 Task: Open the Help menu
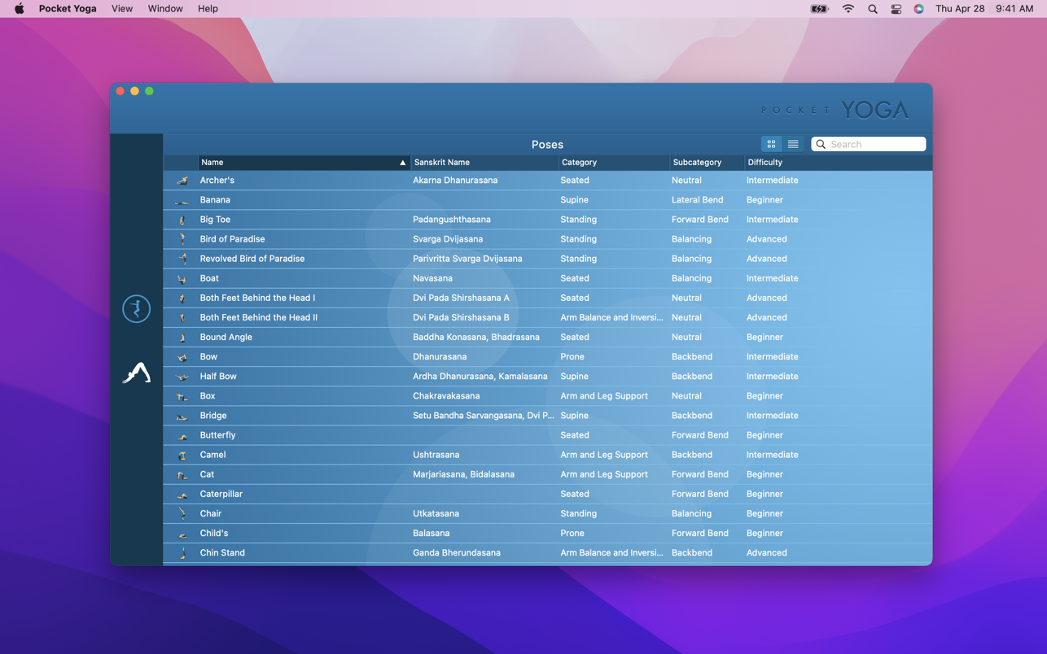point(208,9)
